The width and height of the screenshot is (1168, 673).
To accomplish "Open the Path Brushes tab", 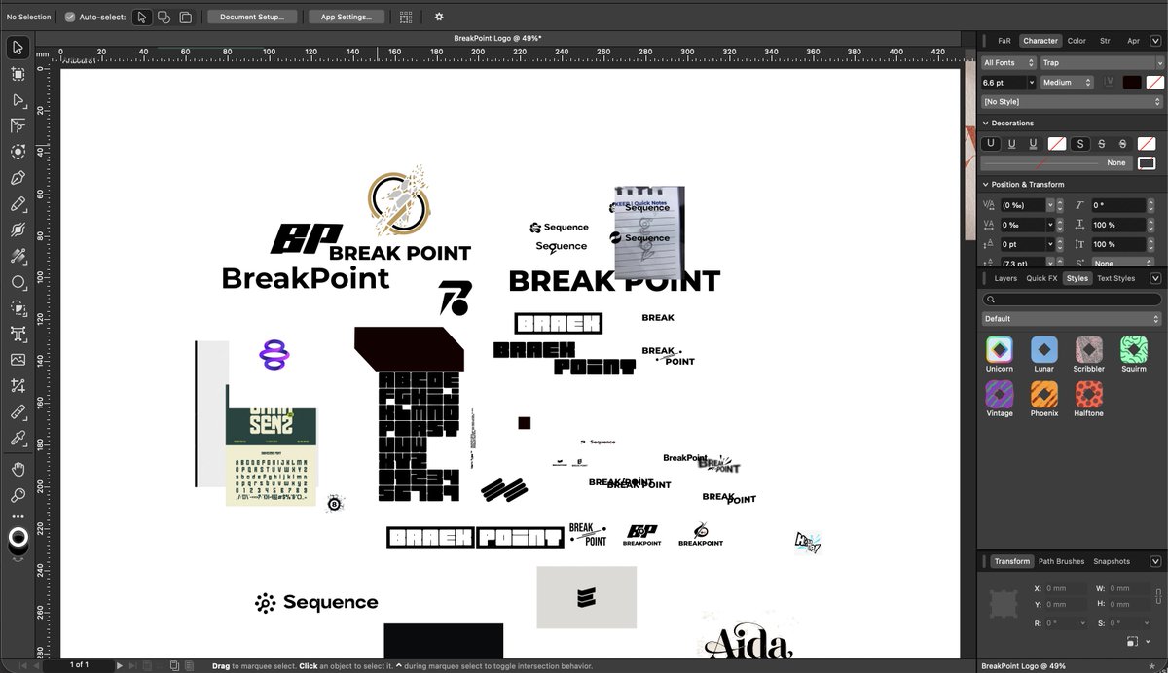I will (1061, 561).
